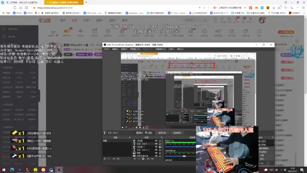Add a new OBS scene
Screen dimensions: 307x173
(x=105, y=159)
